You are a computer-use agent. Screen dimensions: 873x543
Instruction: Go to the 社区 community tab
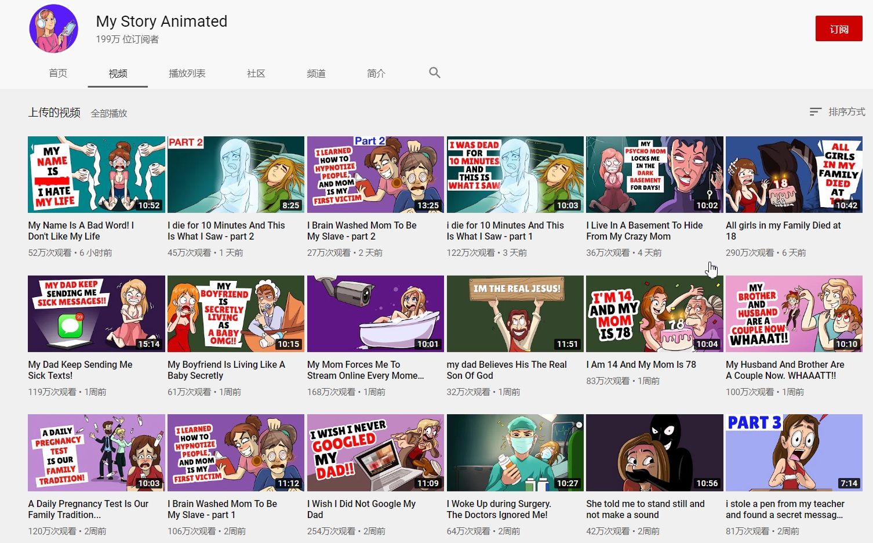coord(256,73)
